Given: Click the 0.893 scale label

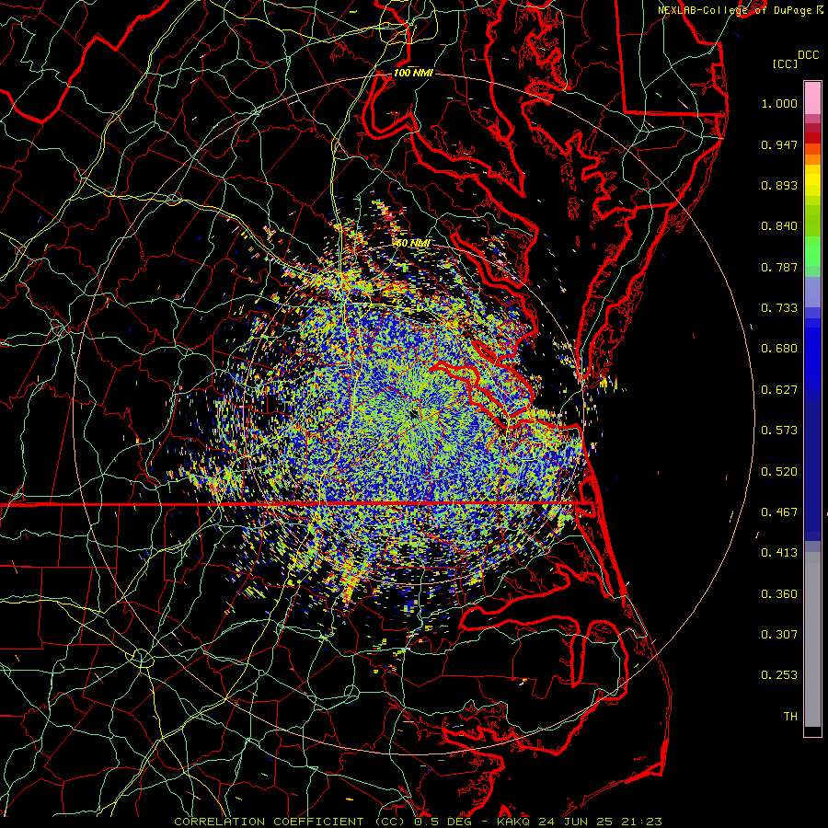Looking at the screenshot, I should (779, 185).
